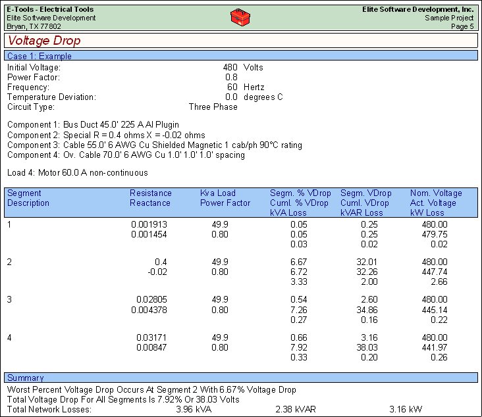Click total losses value 3.96 kVA
482x417 pixels.
[194, 409]
